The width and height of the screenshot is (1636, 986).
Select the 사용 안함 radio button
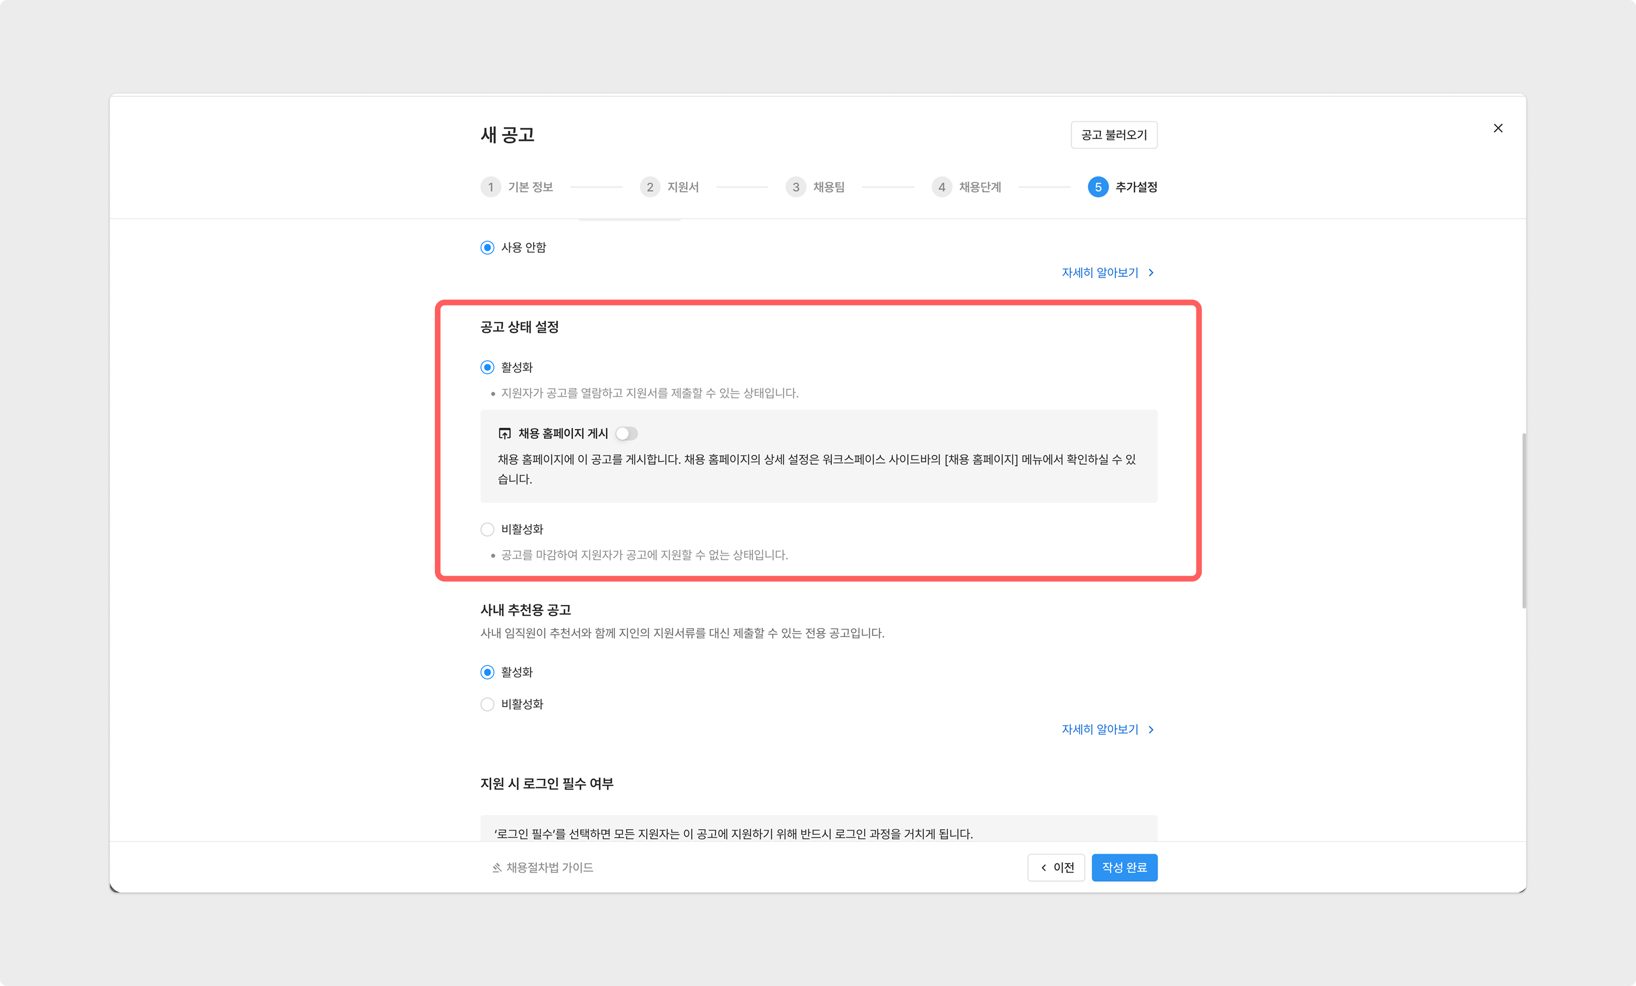487,247
